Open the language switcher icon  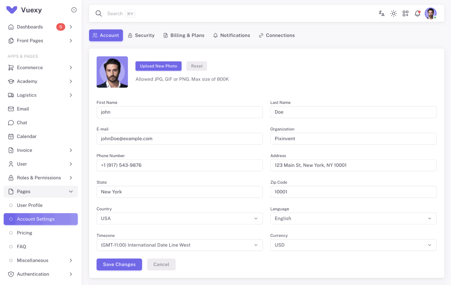[x=381, y=13]
